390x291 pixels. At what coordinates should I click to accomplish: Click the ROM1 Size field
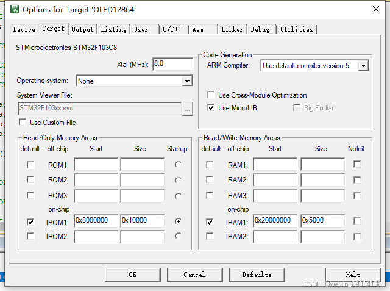pos(143,164)
